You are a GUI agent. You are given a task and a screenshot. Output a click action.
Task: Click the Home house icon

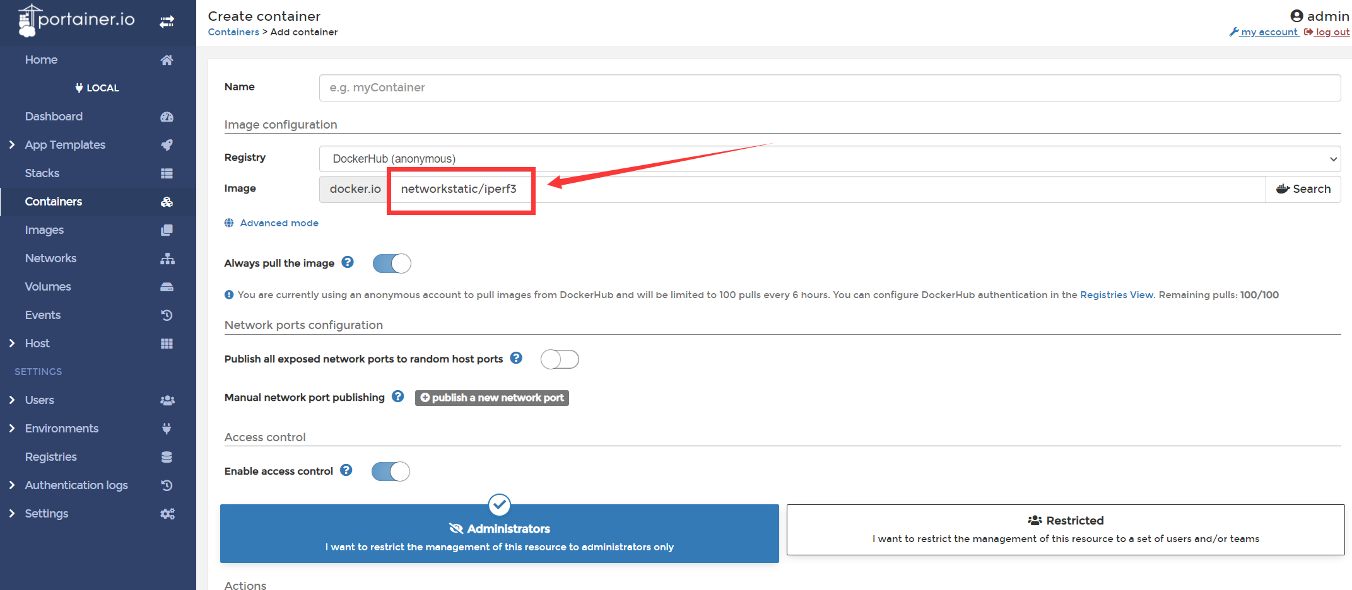coord(167,60)
